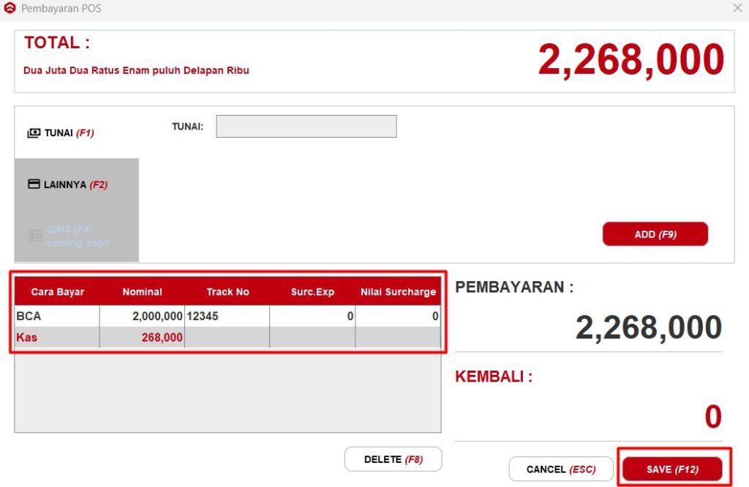Image resolution: width=749 pixels, height=487 pixels.
Task: Click the QRIS wallet icon
Action: point(35,236)
